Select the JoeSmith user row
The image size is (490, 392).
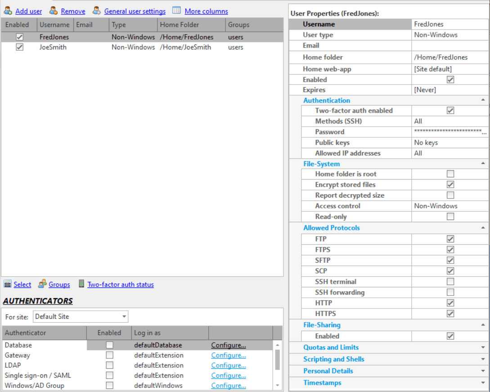click(142, 47)
